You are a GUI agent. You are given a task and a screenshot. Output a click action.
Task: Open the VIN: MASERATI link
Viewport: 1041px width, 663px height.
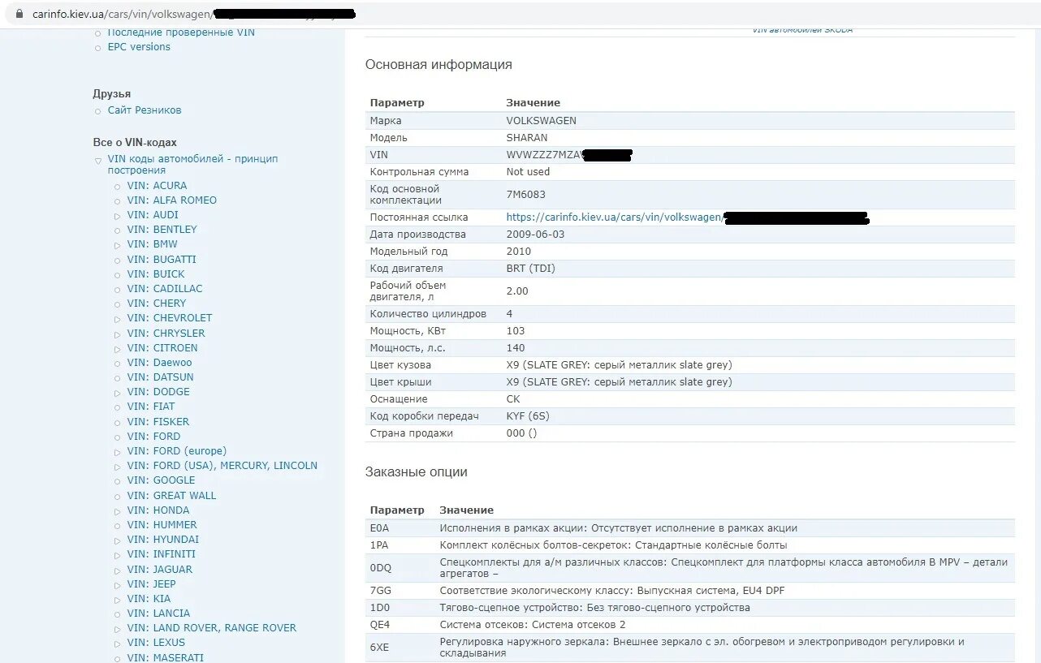pos(165,657)
